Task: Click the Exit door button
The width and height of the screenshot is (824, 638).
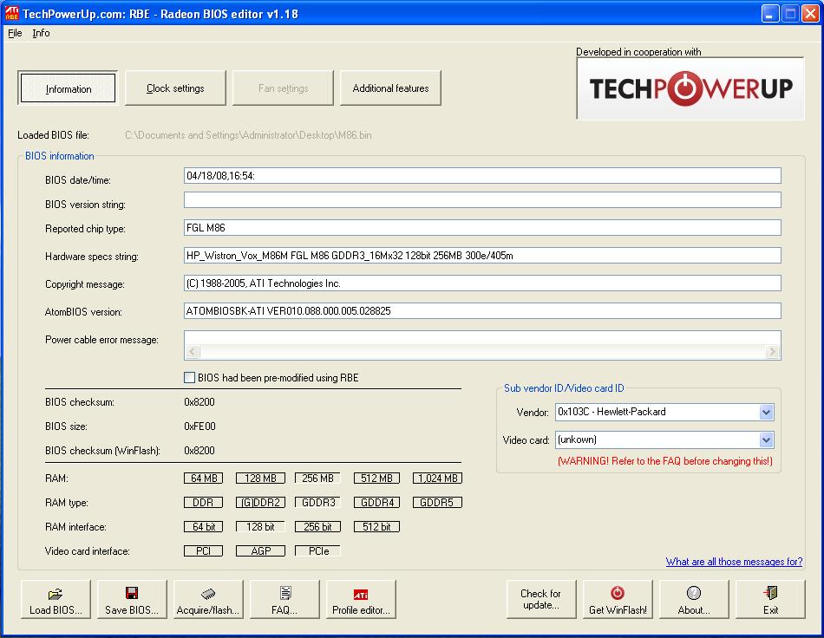Action: point(770,599)
